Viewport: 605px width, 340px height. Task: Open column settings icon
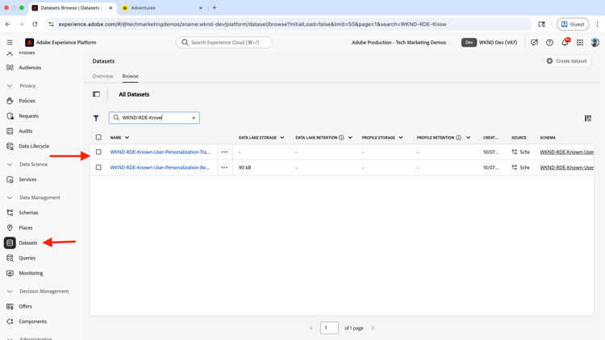(587, 118)
